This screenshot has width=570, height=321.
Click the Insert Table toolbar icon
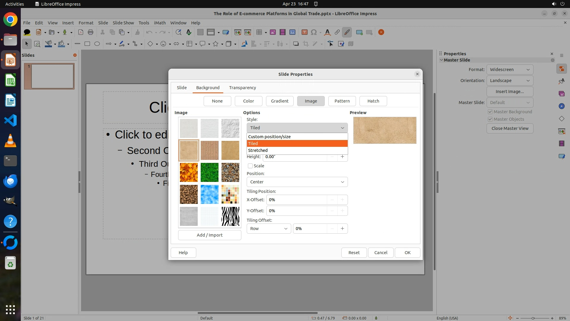pos(259,32)
